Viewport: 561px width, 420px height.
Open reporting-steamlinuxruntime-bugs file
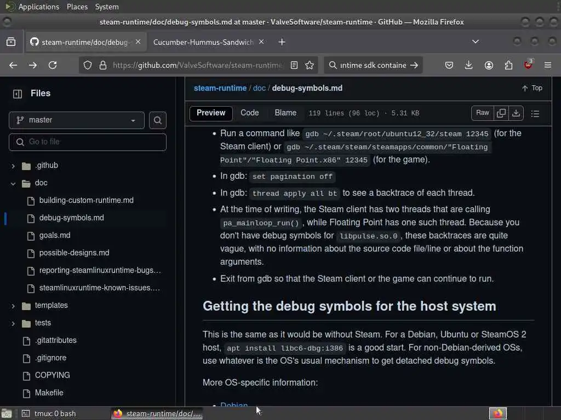[100, 270]
